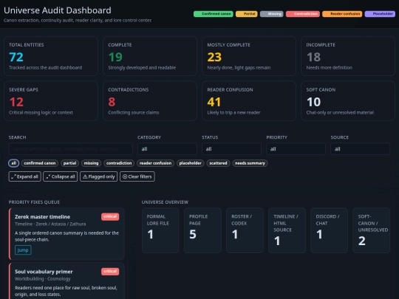Toggle the Flagged only filter
This screenshot has height=299, width=399.
pos(99,176)
